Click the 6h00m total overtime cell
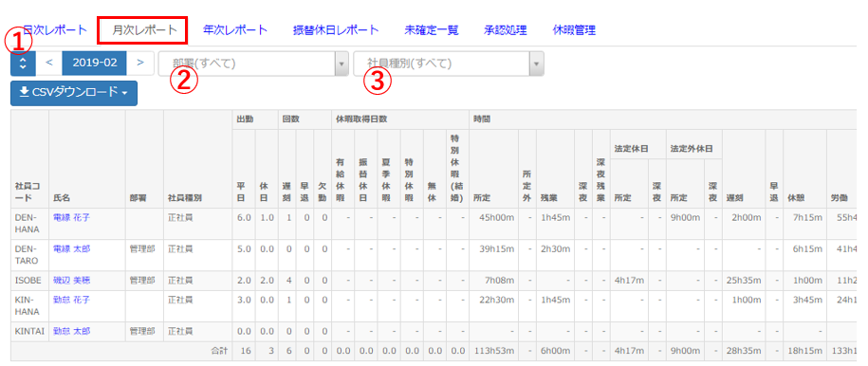 555,351
